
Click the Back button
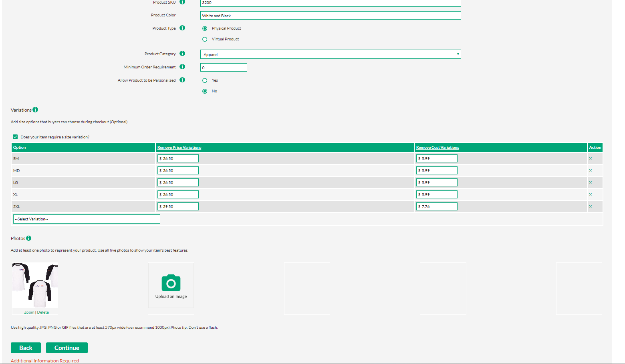tap(26, 348)
